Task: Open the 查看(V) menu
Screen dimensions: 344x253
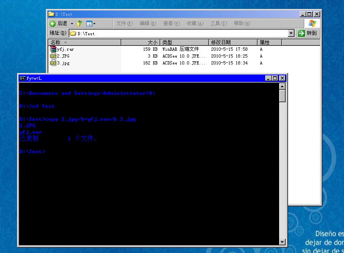Action: pyautogui.click(x=171, y=24)
